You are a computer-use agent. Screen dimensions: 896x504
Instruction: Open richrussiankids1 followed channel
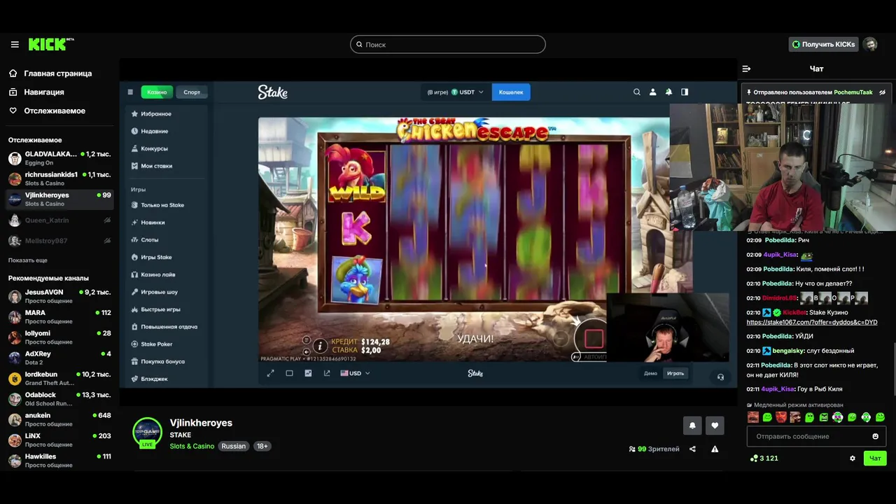click(x=59, y=178)
